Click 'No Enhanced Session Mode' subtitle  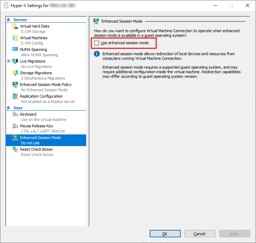[44, 90]
